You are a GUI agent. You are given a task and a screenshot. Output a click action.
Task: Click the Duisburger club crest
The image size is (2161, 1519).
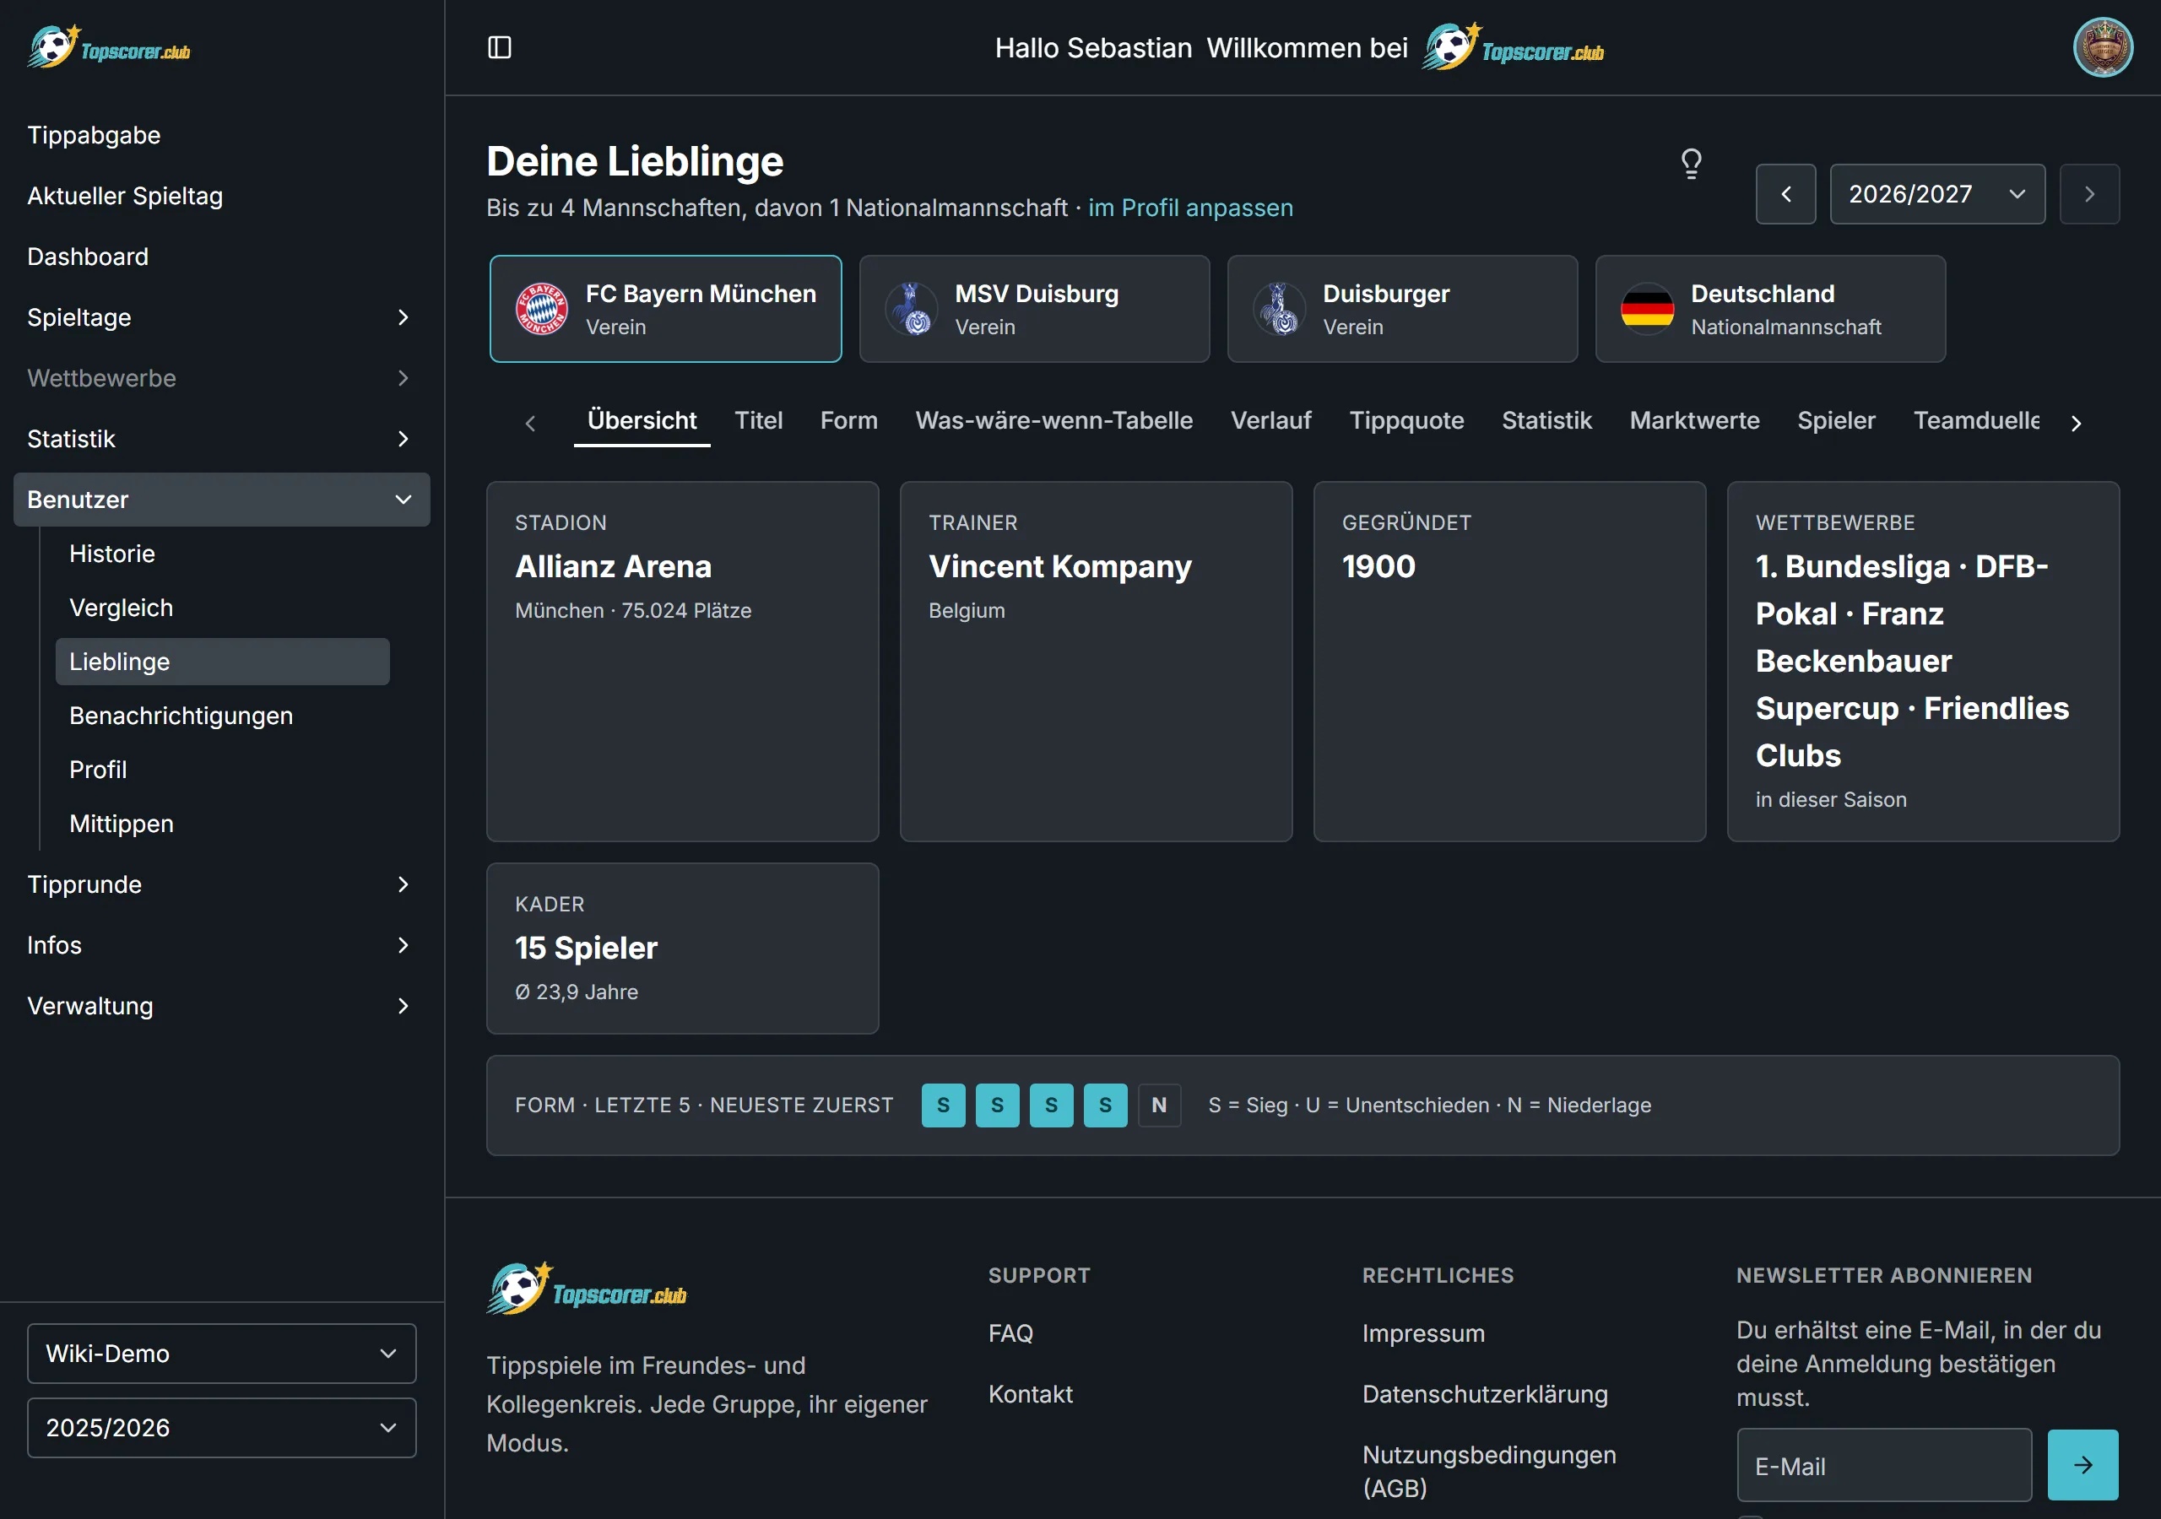[1279, 309]
